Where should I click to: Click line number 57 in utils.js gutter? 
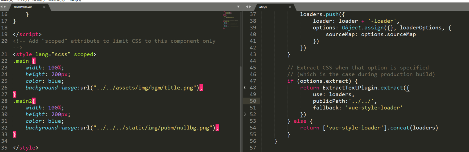(253, 148)
